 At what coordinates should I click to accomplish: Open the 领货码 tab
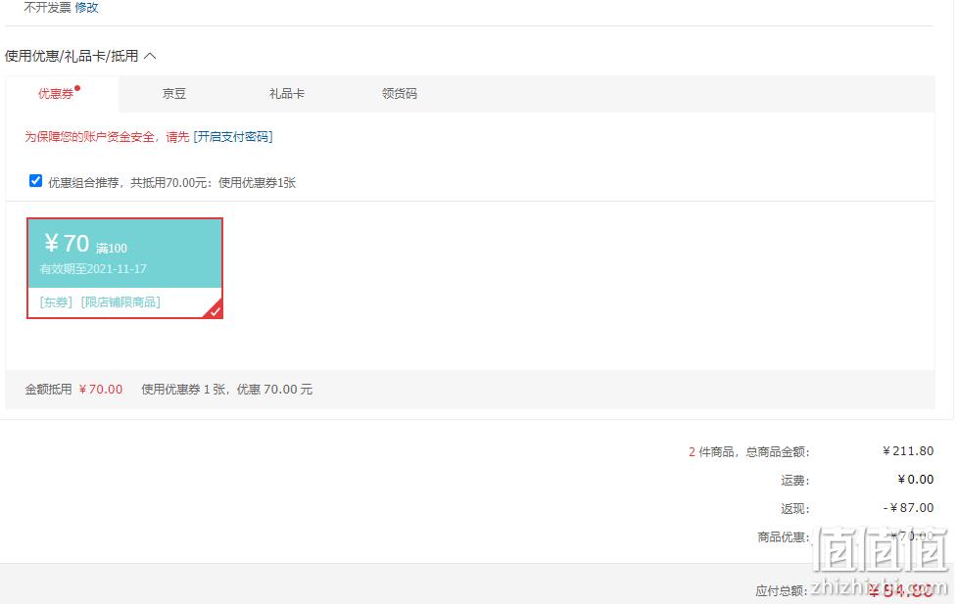point(399,93)
